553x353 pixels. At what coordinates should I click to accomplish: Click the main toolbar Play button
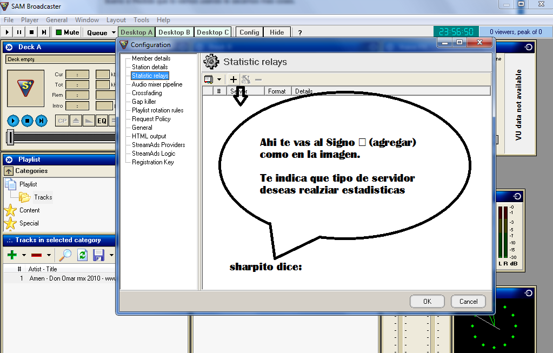pyautogui.click(x=7, y=32)
